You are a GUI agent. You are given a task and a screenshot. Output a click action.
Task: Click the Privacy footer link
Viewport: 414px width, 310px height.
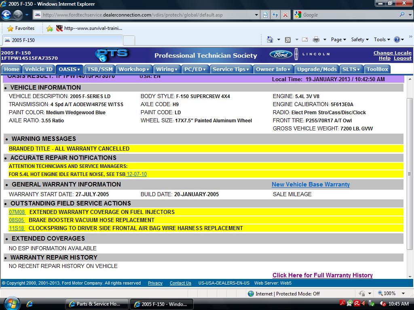click(155, 283)
